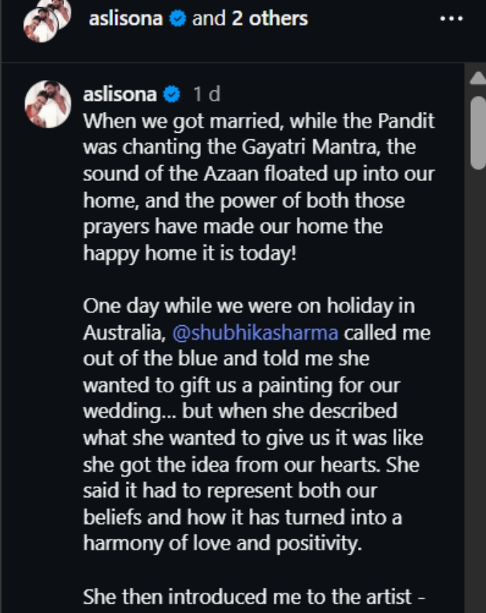This screenshot has width=486, height=613.
Task: Click paragraph starting "When we got married"
Action: pyautogui.click(x=258, y=187)
